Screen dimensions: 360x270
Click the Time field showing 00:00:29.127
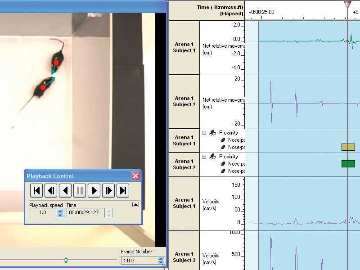(85, 213)
